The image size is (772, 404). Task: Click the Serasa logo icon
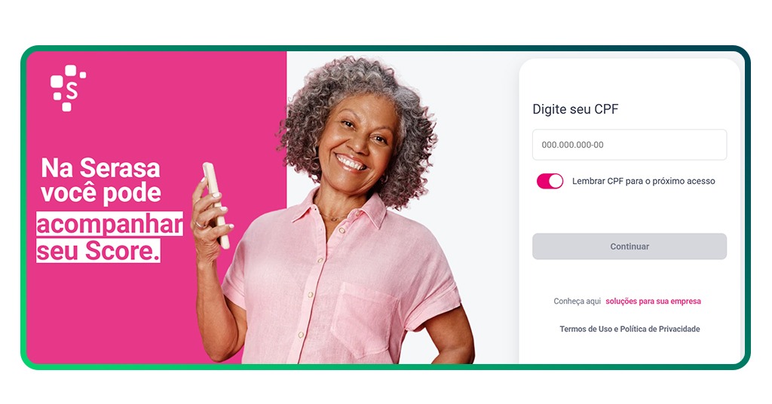click(69, 88)
